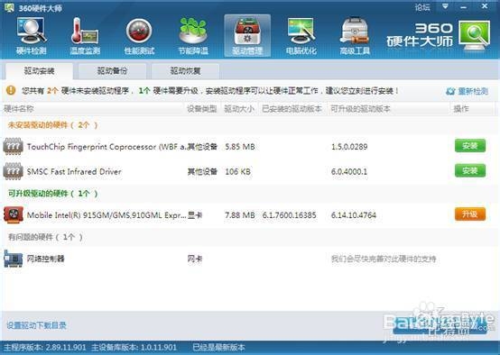Click version 1.5.0.0289 value
Viewport: 500px width, 355px height.
[349, 147]
